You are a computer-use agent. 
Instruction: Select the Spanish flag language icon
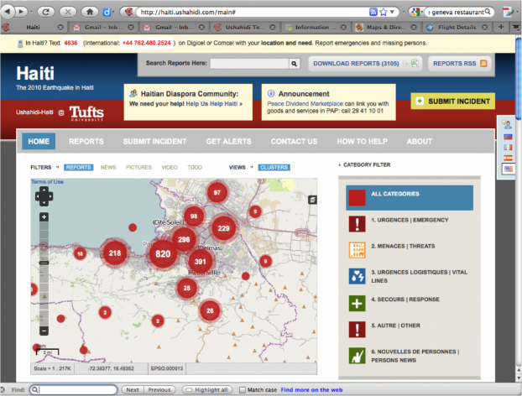(x=508, y=158)
